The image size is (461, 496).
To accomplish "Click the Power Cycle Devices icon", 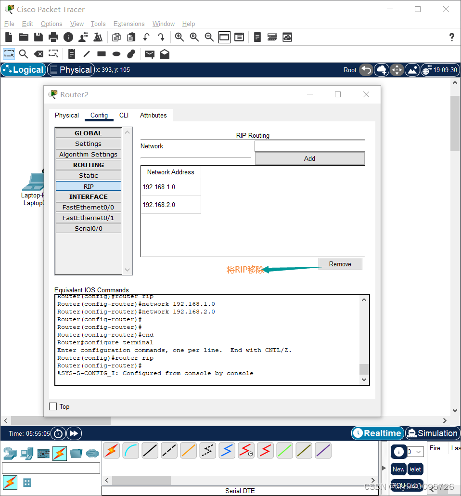I will coord(58,433).
